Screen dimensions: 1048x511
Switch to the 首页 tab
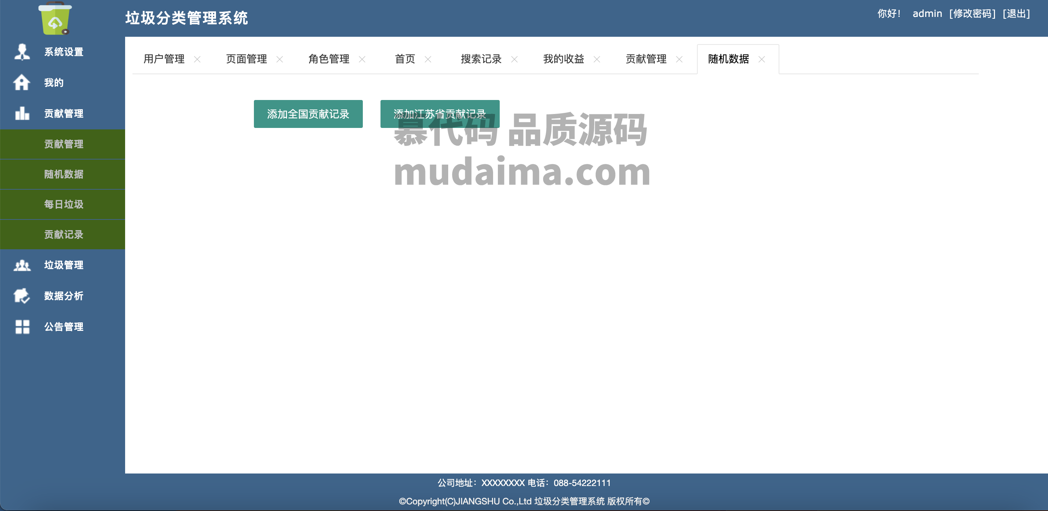[405, 59]
